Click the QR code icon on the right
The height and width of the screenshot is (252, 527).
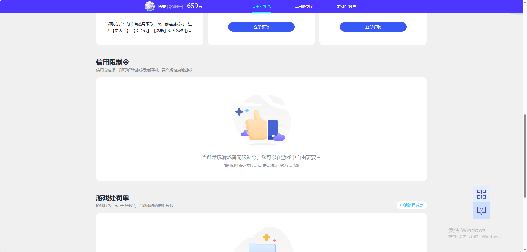coord(481,194)
